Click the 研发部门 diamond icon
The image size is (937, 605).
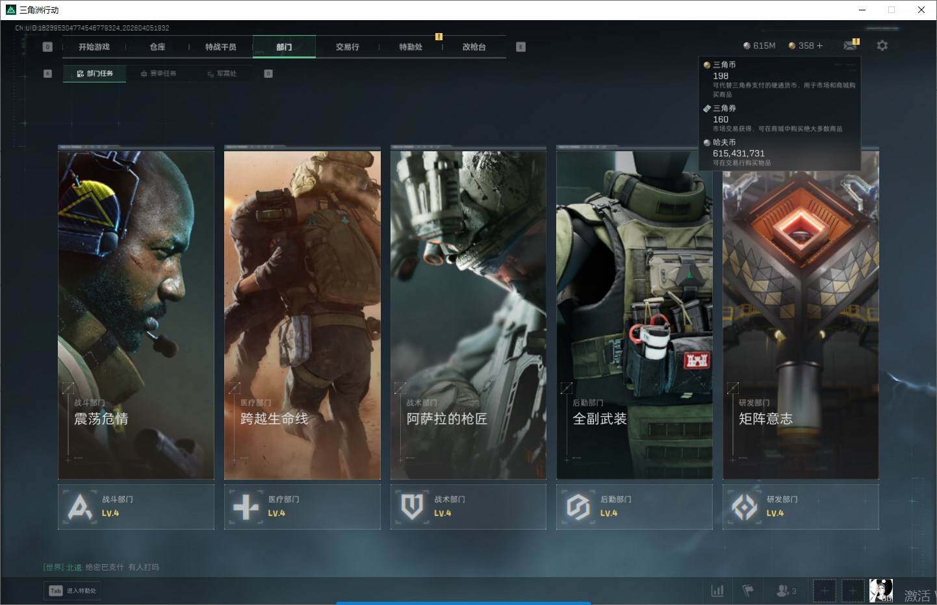pyautogui.click(x=744, y=507)
